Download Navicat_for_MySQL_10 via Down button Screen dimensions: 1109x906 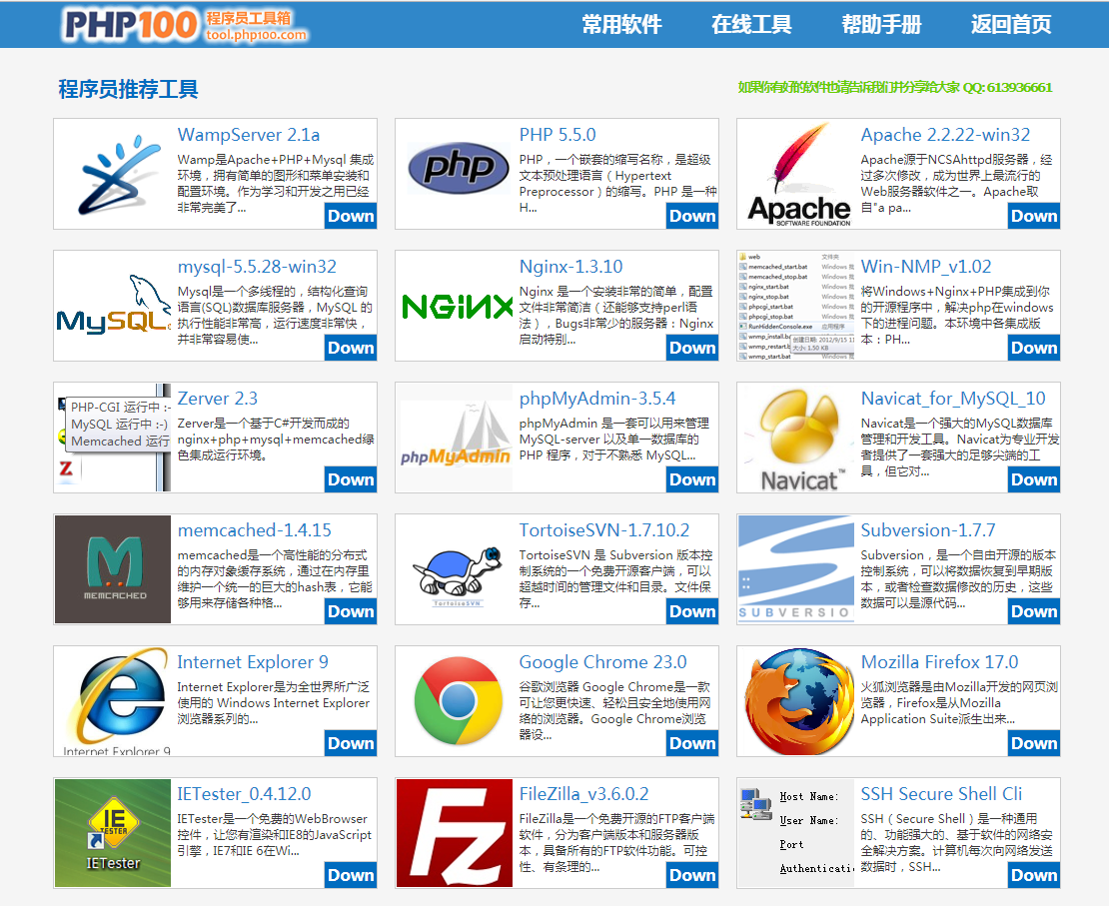(1034, 479)
